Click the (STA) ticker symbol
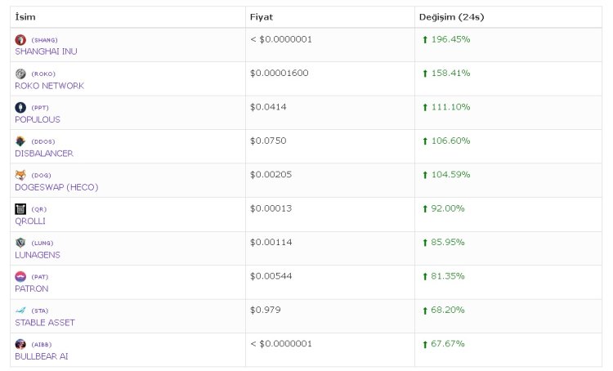613x371 pixels. 40,311
